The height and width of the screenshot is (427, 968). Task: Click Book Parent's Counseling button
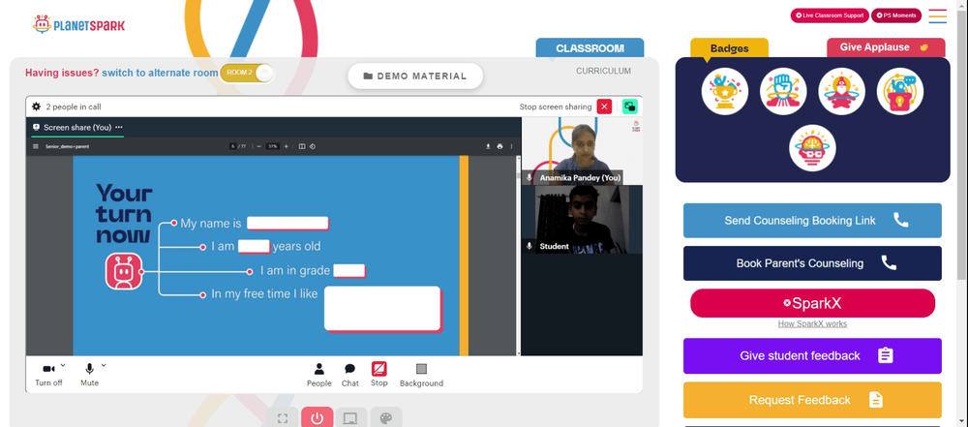[812, 263]
